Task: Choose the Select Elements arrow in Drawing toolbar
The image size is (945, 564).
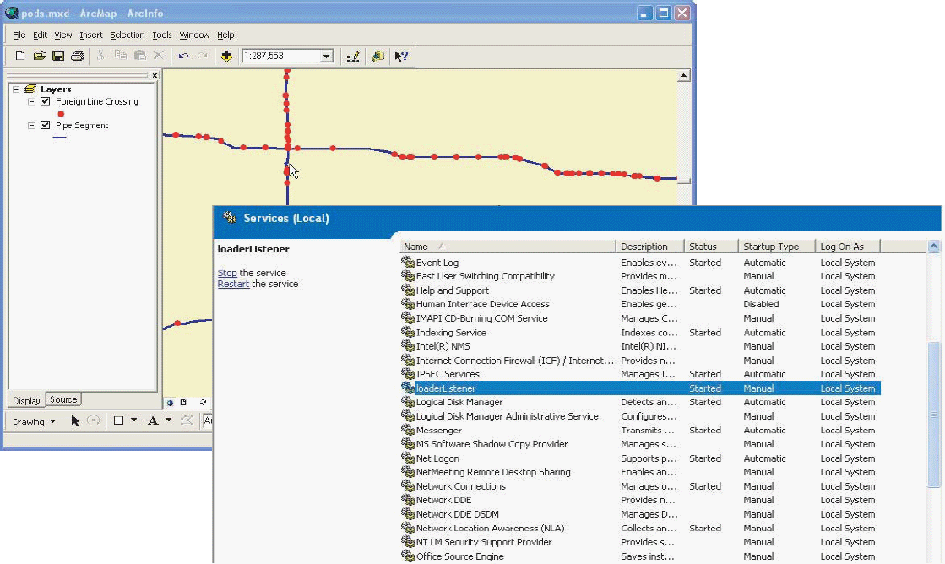Action: (74, 420)
